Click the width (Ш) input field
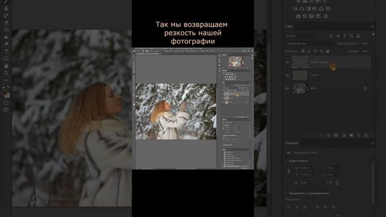This screenshot has width=386, height=217. click(306, 168)
